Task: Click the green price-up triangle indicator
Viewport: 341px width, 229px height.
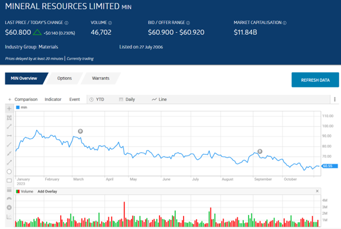Action: click(37, 32)
